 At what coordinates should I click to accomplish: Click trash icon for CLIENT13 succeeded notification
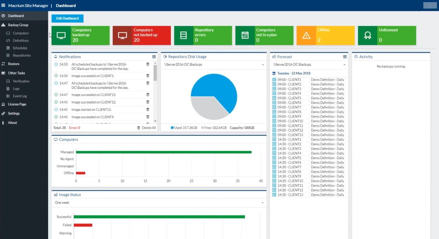(x=148, y=95)
